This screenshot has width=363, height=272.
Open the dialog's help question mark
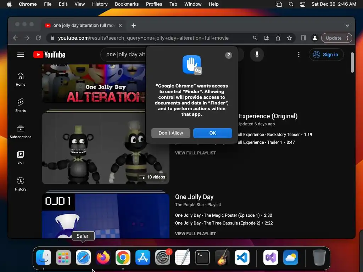pyautogui.click(x=229, y=55)
